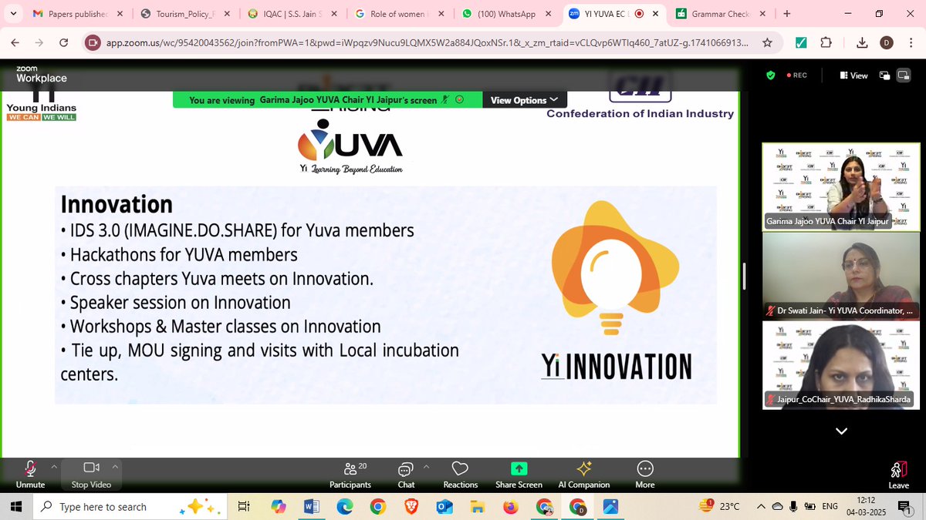Open Chrome downloads
Viewport: 926px width, 520px height.
[863, 43]
